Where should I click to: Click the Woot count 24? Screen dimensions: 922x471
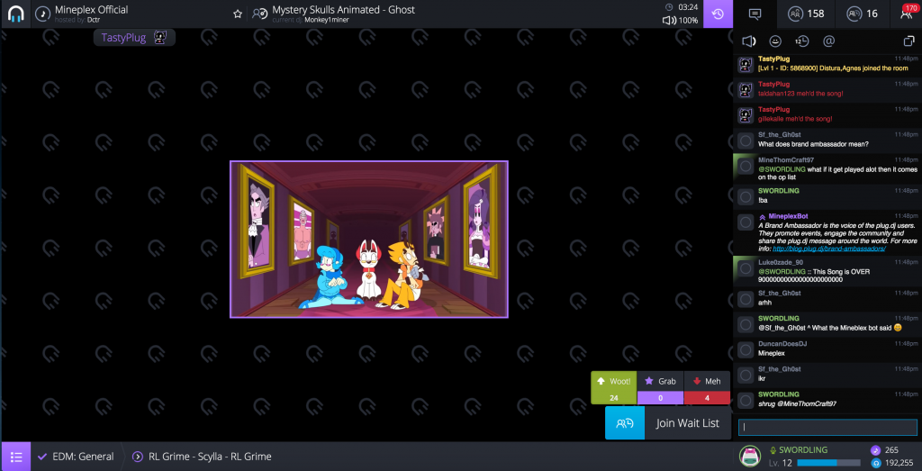[x=614, y=398]
